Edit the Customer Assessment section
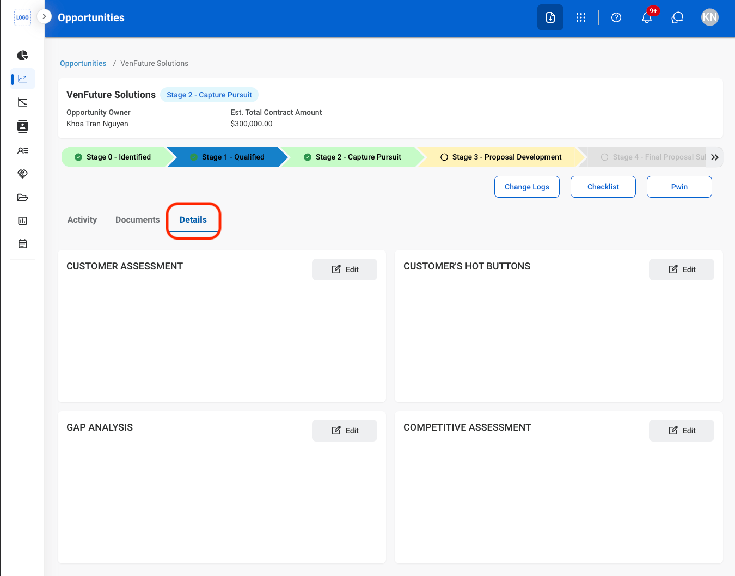The width and height of the screenshot is (735, 576). click(x=345, y=269)
